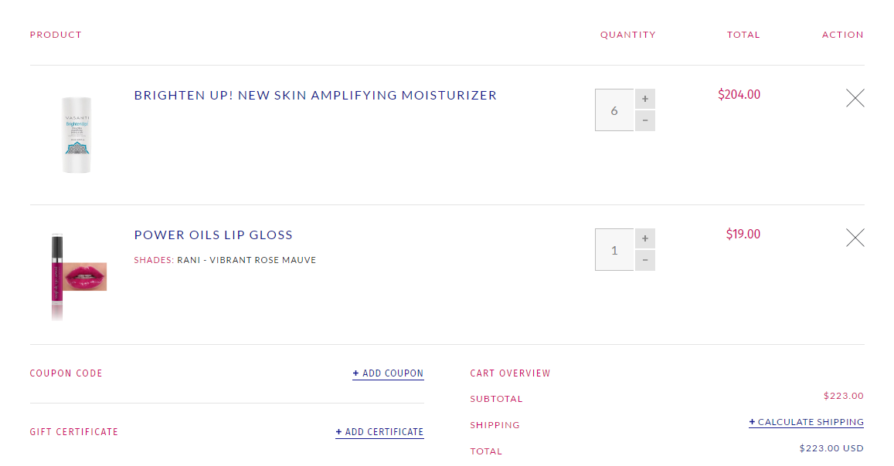
Task: Click the Gift Certificate label
Action: (74, 432)
